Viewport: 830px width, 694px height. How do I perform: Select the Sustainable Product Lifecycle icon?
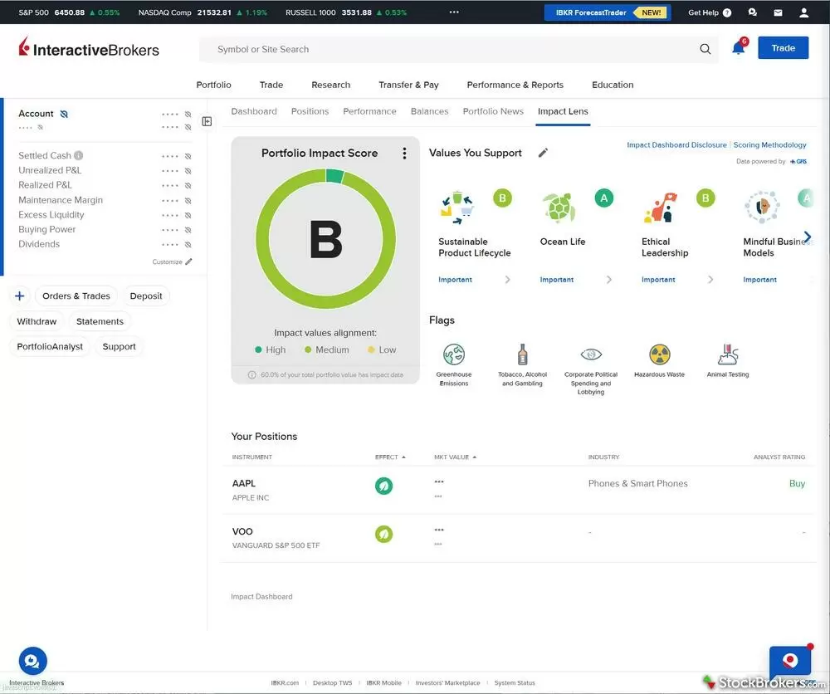(x=456, y=208)
